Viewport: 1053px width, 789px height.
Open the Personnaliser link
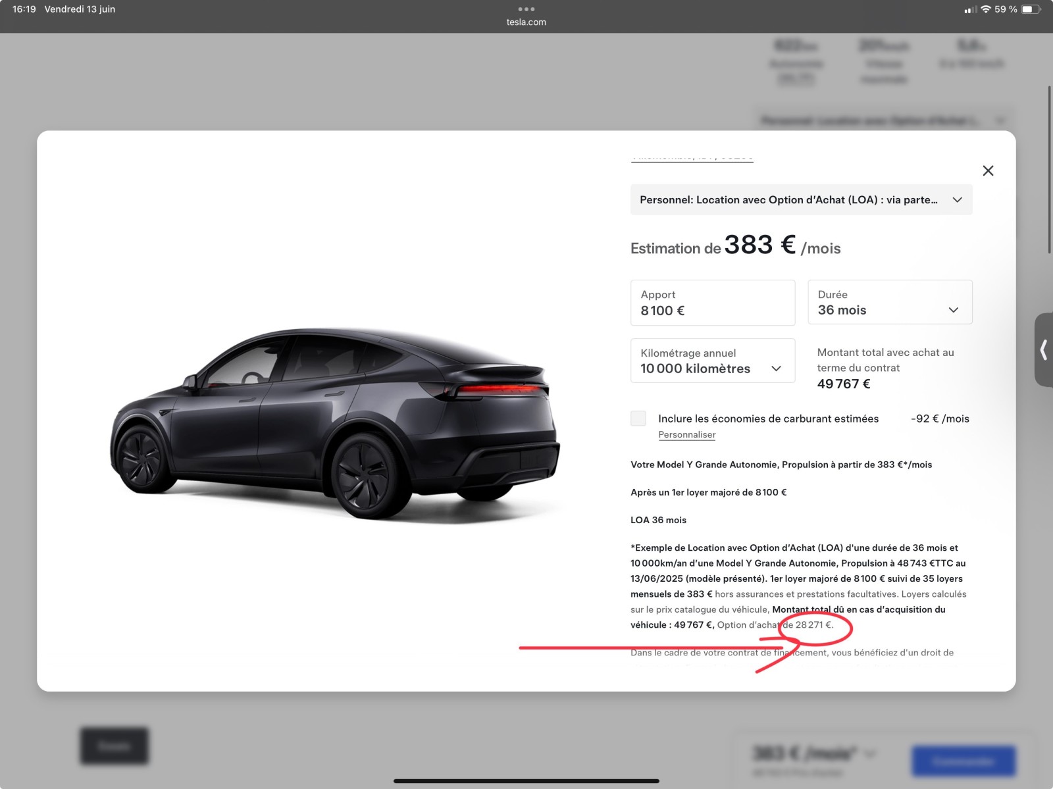(x=686, y=435)
